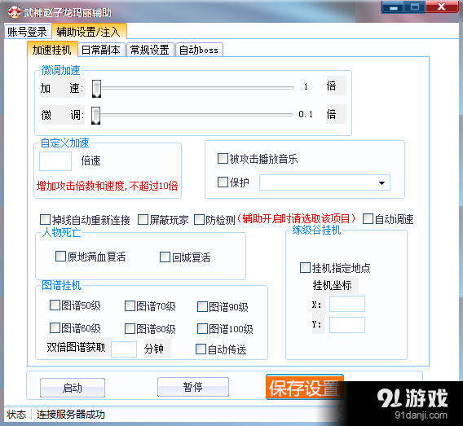This screenshot has height=426, width=463.
Task: Click the 暂停 button
Action: tap(193, 387)
